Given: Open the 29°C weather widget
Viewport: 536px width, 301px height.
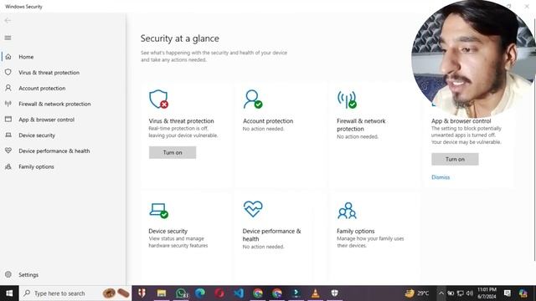Looking at the screenshot, I should pyautogui.click(x=417, y=293).
